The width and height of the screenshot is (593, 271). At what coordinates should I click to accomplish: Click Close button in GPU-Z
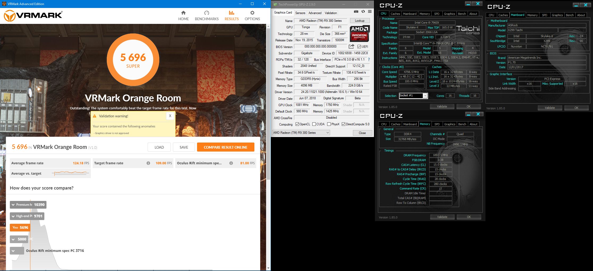362,133
